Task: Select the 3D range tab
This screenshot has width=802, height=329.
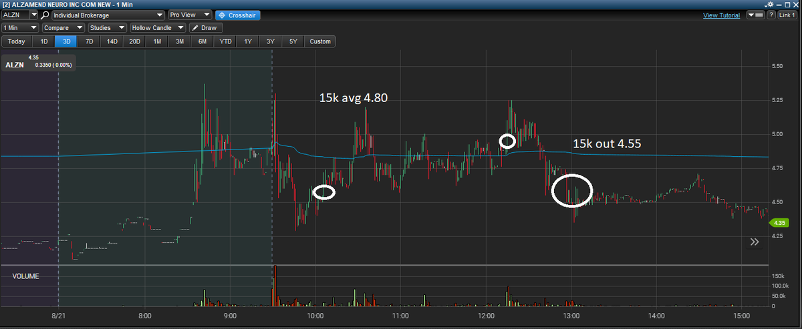Action: click(x=66, y=41)
